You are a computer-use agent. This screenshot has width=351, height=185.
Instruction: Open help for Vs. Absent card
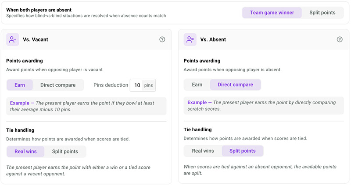(340, 39)
